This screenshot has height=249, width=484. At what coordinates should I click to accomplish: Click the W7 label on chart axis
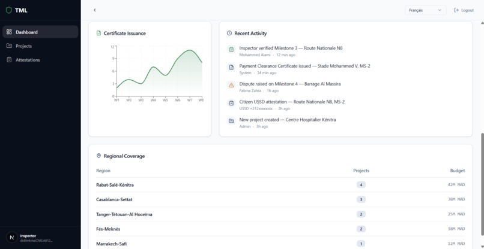[x=190, y=100]
